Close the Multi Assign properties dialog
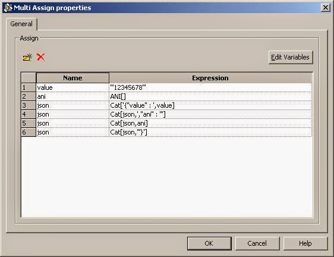Screen dimensions: 334x257 click(x=325, y=8)
